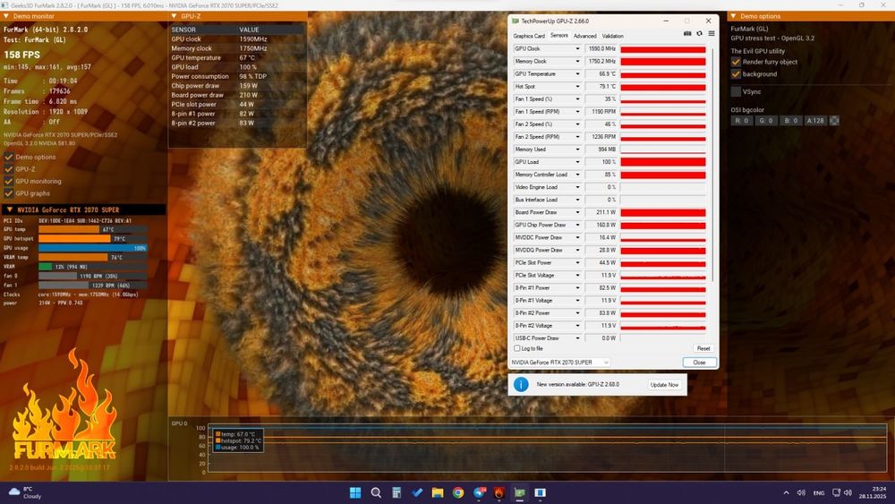Open the last taskbar app with blue window icon
The height and width of the screenshot is (504, 895).
[x=540, y=492]
